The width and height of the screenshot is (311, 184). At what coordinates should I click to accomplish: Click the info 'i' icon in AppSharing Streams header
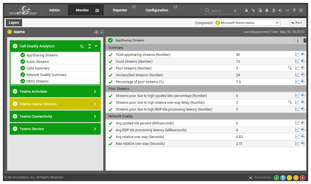click(298, 41)
